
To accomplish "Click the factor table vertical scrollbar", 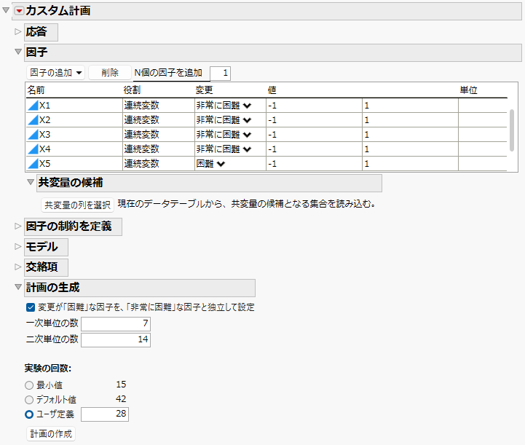I will tap(512, 130).
